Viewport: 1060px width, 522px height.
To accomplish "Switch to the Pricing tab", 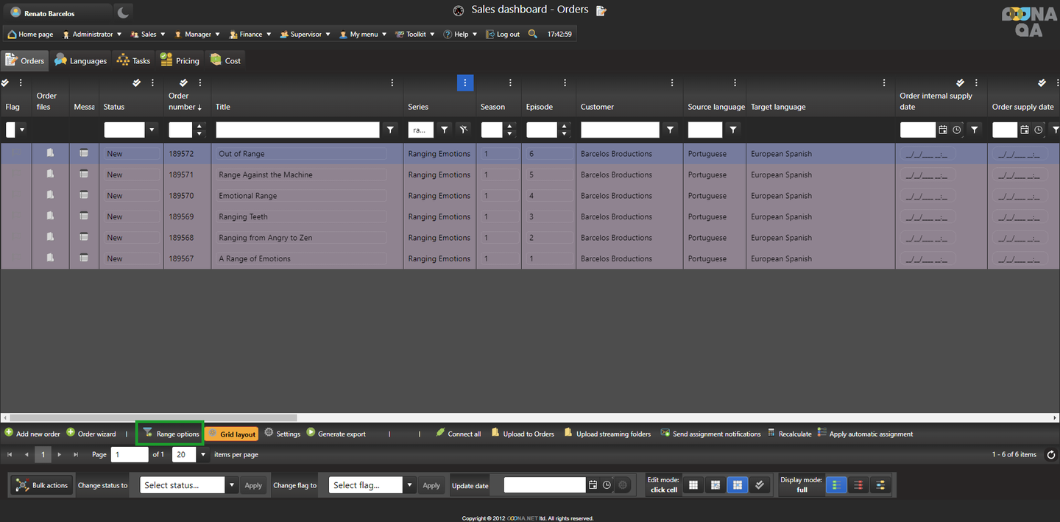I will click(180, 60).
